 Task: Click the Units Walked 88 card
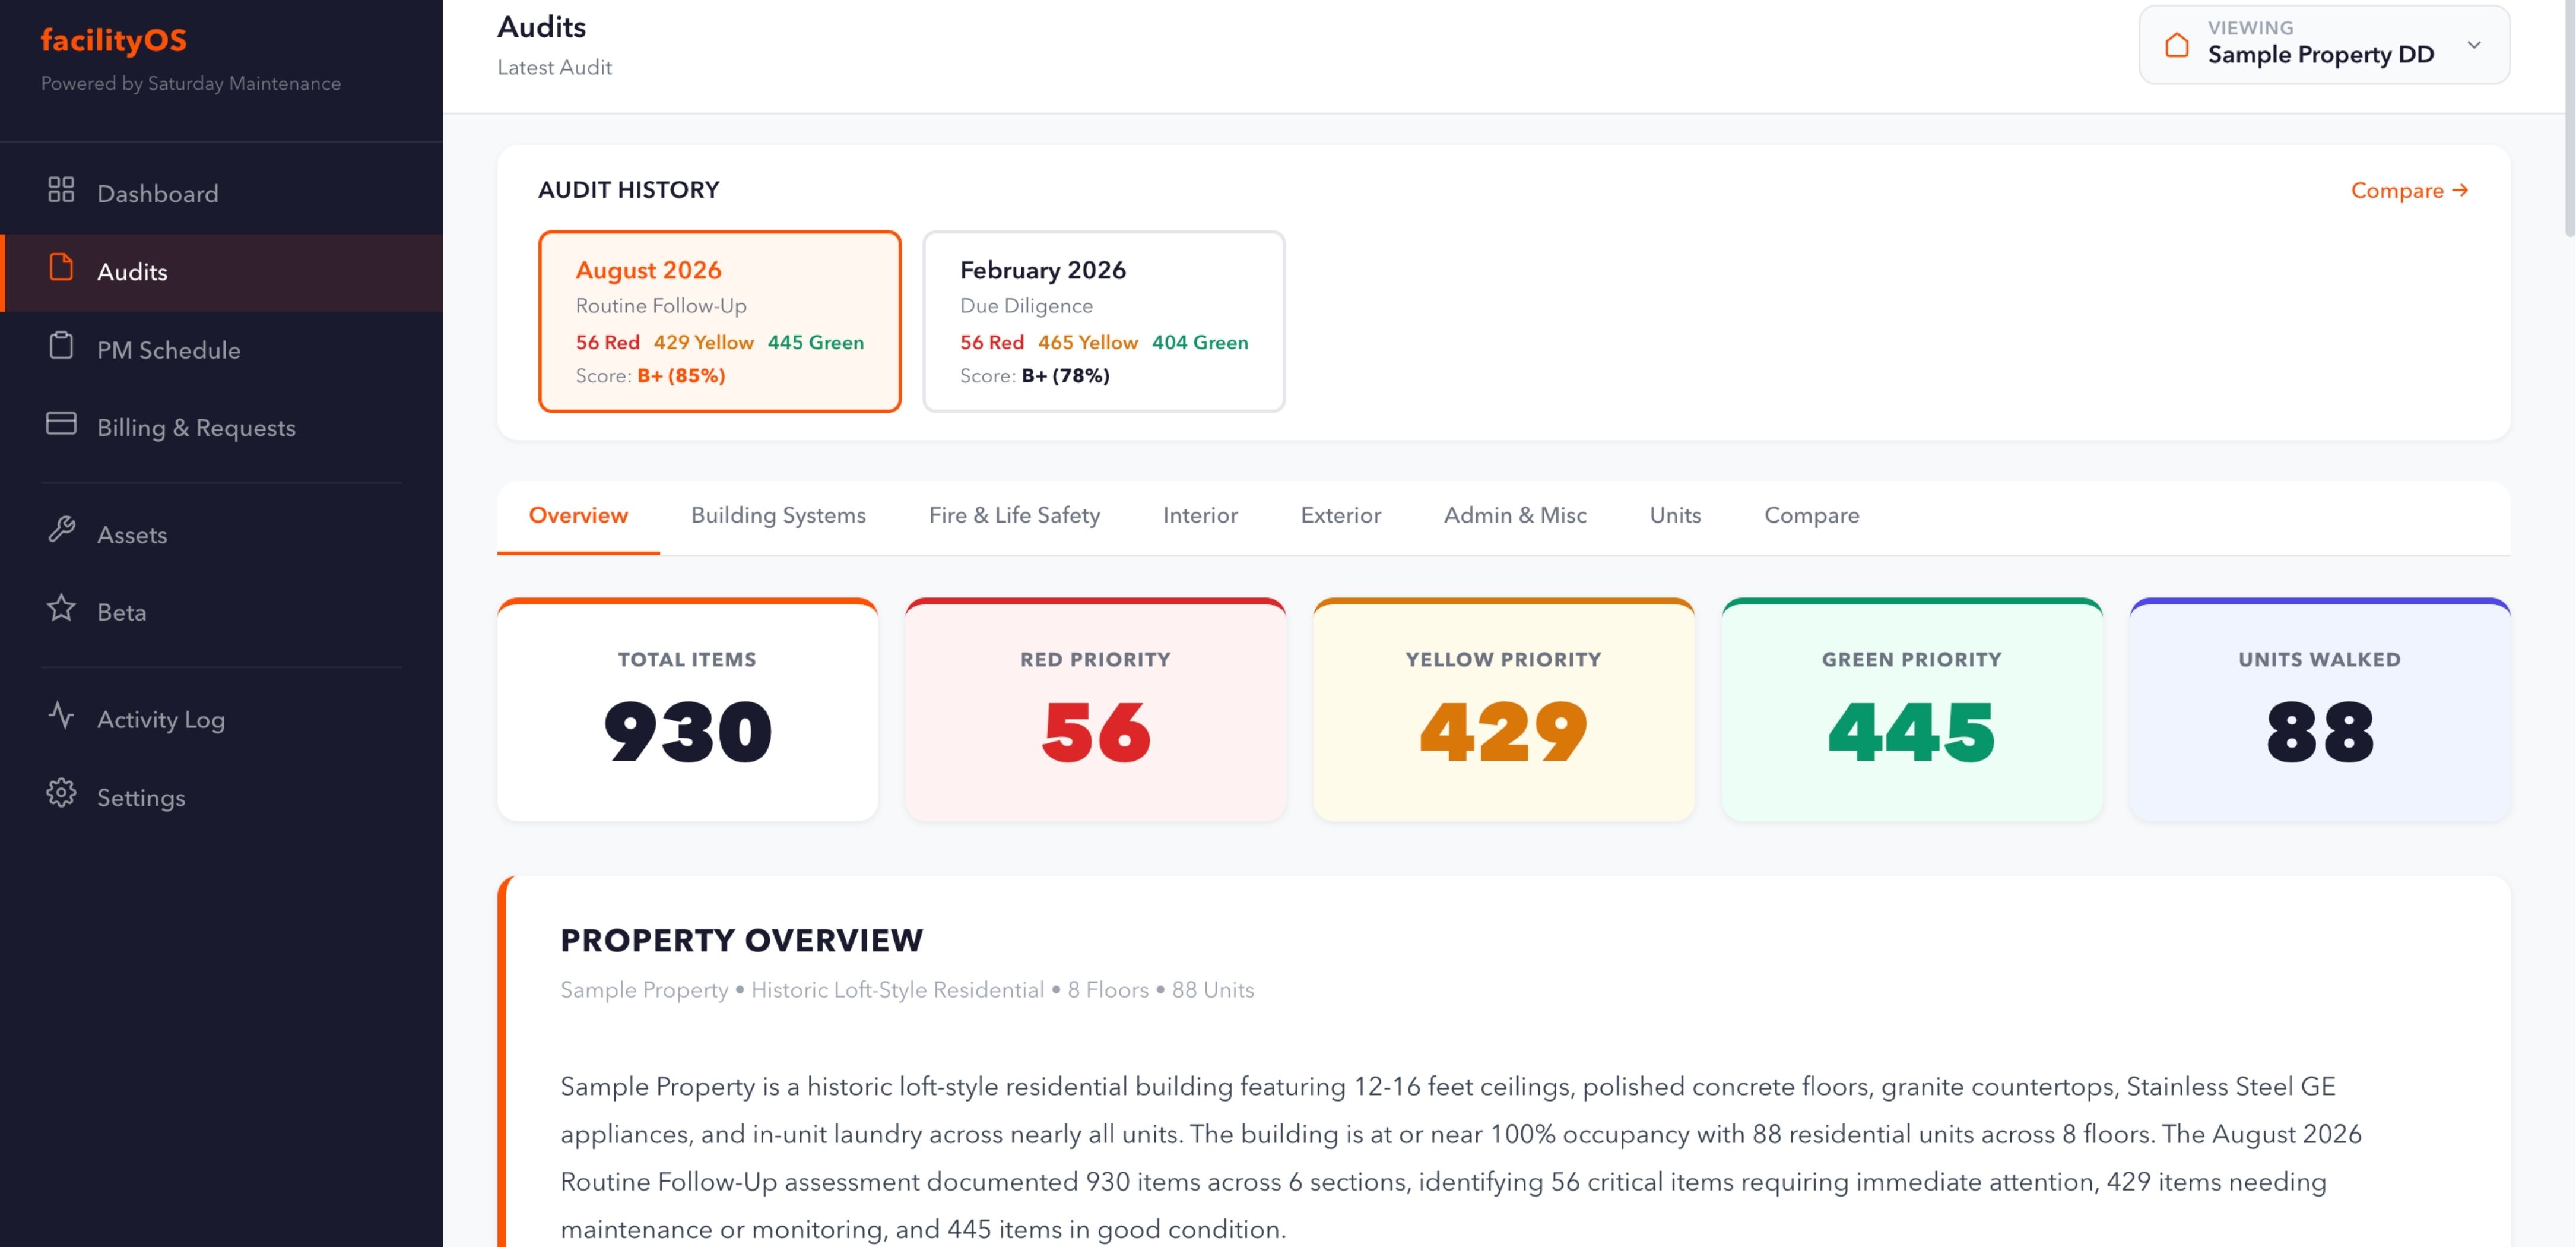pos(2320,710)
